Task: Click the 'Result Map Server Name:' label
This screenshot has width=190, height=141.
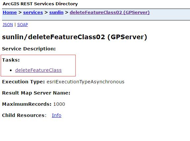Action: (x=36, y=93)
